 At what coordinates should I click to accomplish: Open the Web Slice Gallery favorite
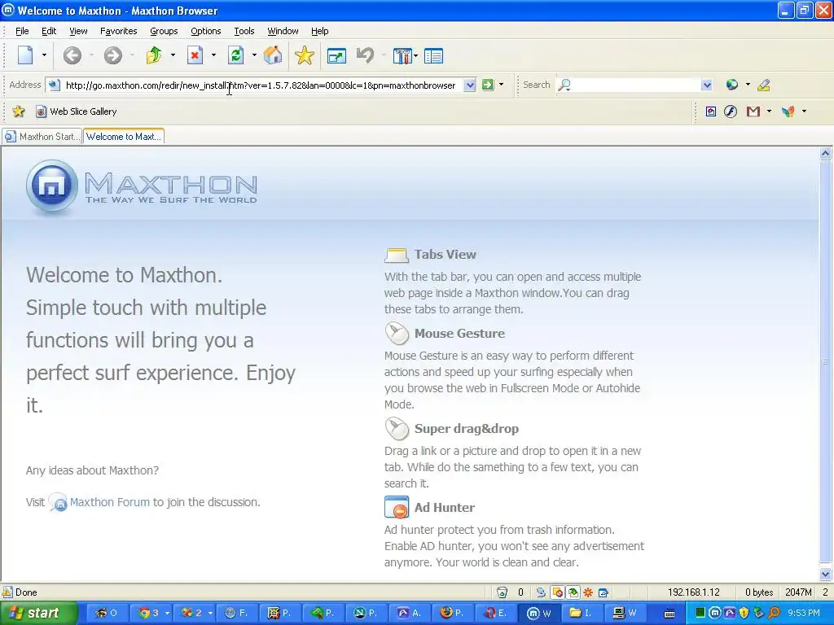pyautogui.click(x=77, y=111)
